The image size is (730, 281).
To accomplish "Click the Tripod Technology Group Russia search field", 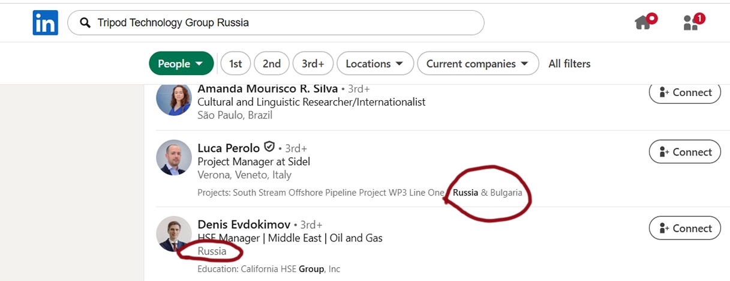I will point(276,23).
